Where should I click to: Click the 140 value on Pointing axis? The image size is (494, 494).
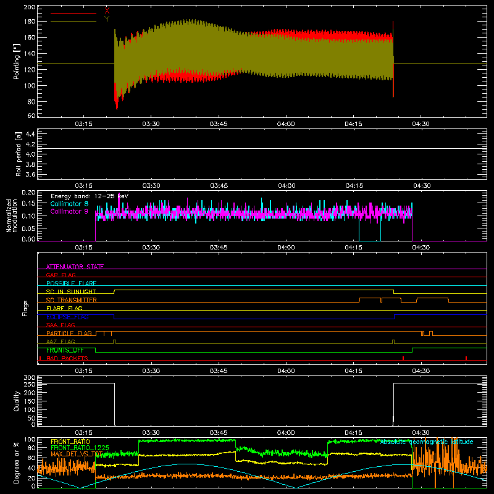tap(29, 54)
